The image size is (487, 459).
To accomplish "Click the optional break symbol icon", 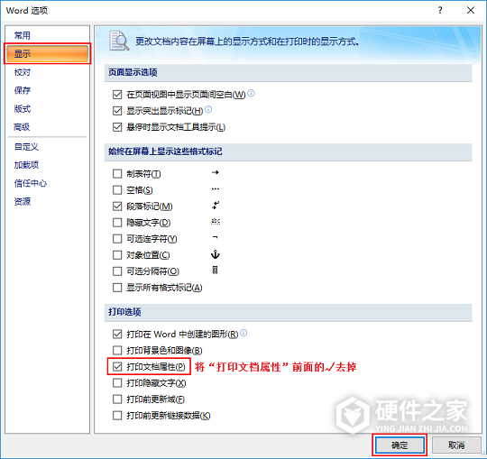I will pyautogui.click(x=215, y=271).
